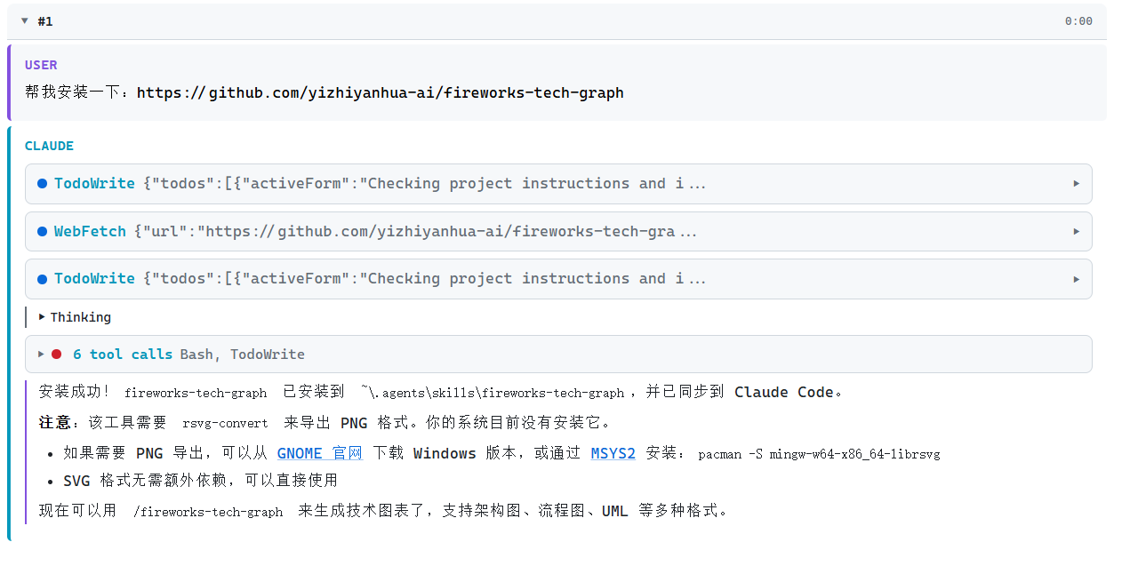Click the USER role label
This screenshot has width=1130, height=566.
[41, 65]
